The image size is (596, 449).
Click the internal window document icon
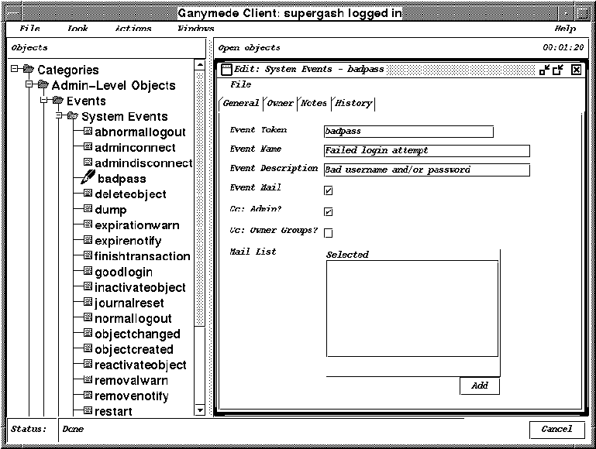226,69
